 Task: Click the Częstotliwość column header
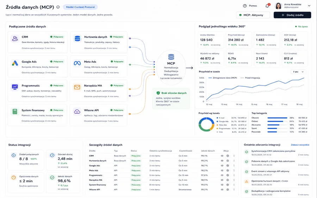click(x=186, y=151)
